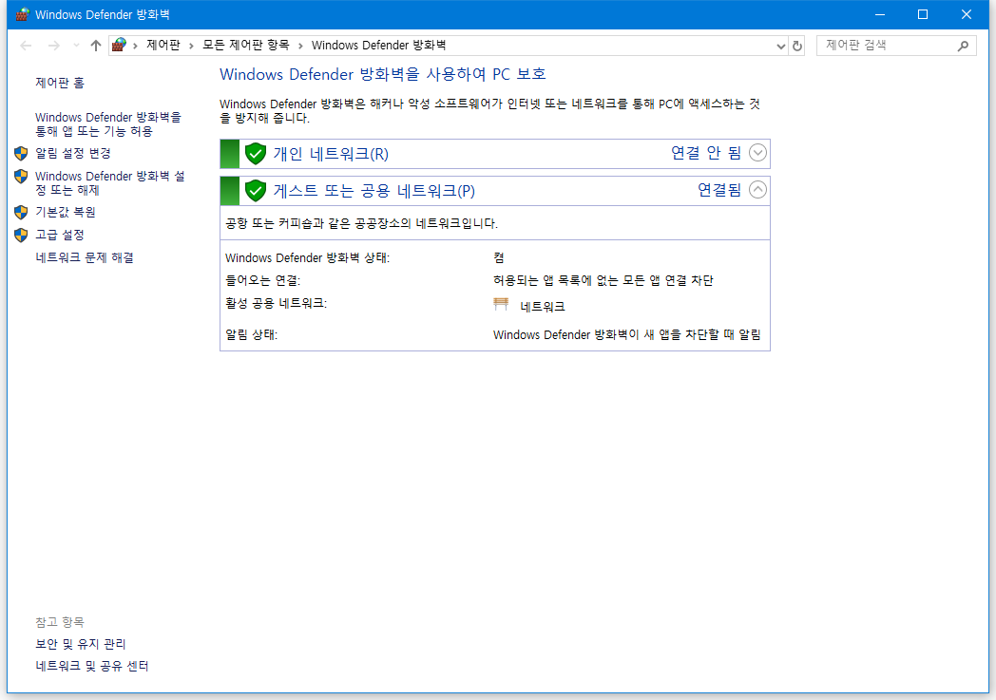This screenshot has width=996, height=700.
Task: Click the search magnifier icon
Action: point(964,46)
